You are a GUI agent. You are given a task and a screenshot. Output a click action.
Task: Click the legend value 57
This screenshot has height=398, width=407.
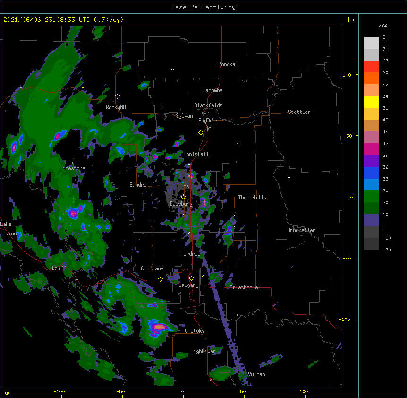click(385, 85)
